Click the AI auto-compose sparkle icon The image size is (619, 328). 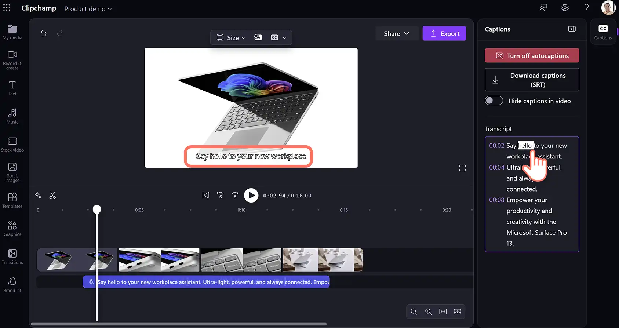point(38,195)
